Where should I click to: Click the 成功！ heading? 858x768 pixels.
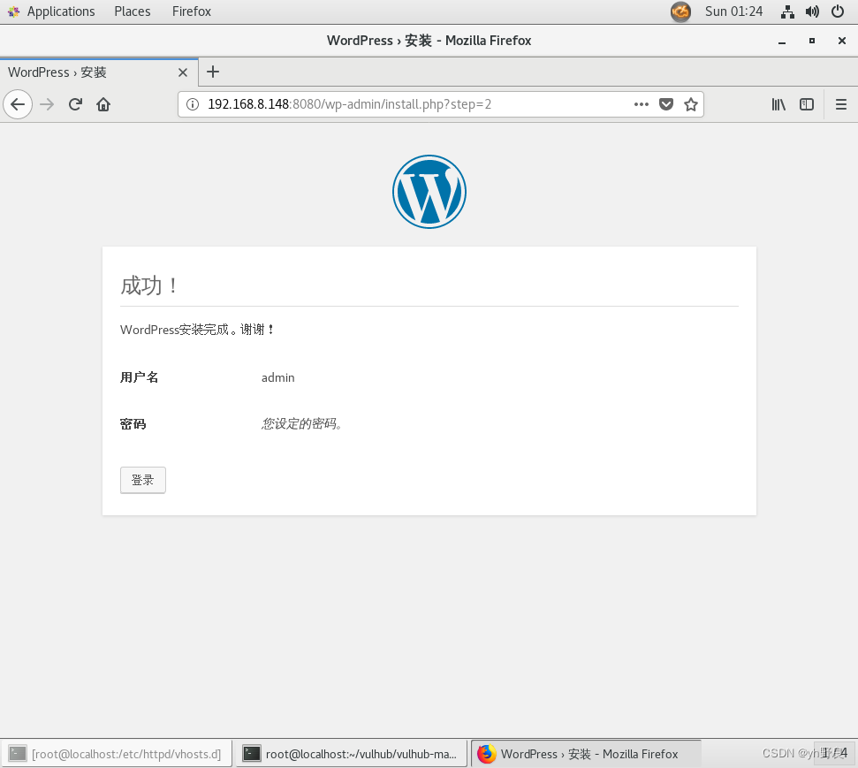point(148,285)
